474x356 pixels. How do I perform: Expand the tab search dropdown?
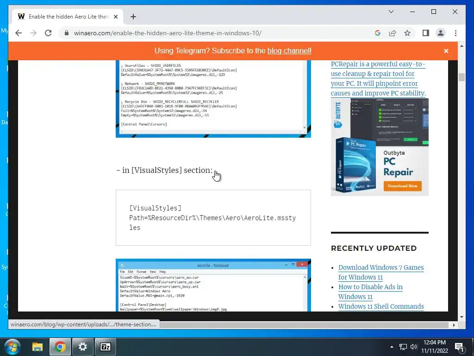(x=391, y=12)
